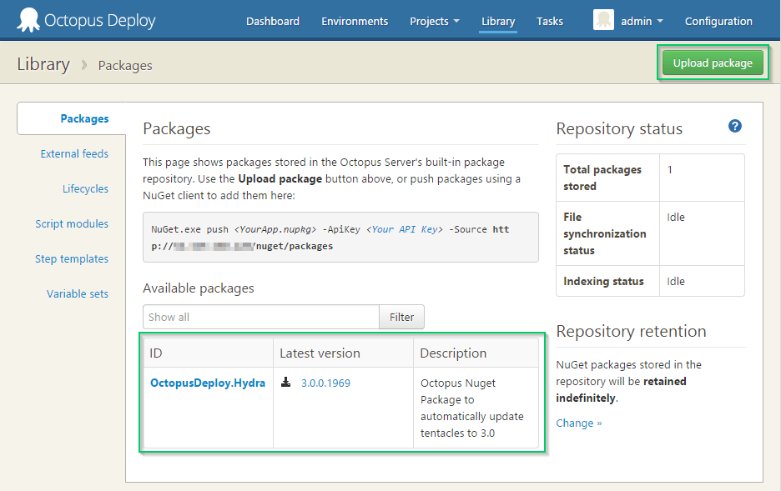
Task: Select the Lifecycles sidebar tab
Action: (85, 188)
